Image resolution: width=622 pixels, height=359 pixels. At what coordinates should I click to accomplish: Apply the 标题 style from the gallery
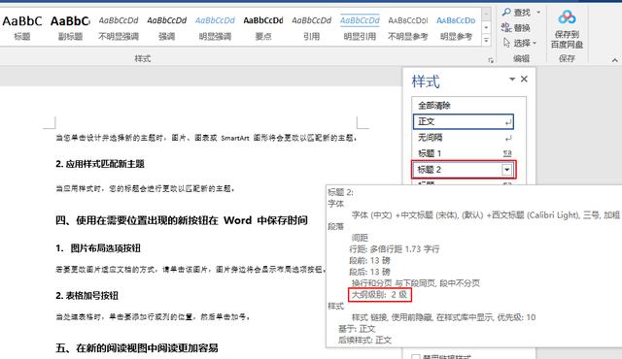pyautogui.click(x=21, y=28)
